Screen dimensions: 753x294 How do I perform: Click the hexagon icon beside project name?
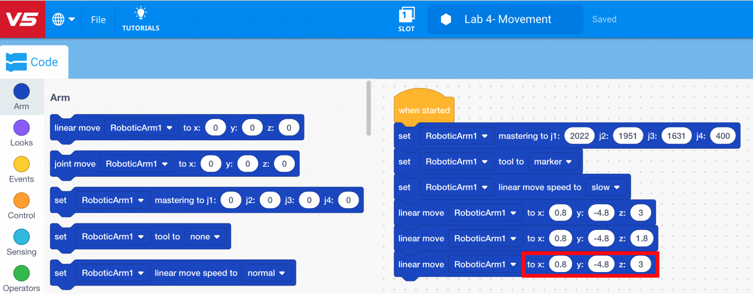point(446,19)
